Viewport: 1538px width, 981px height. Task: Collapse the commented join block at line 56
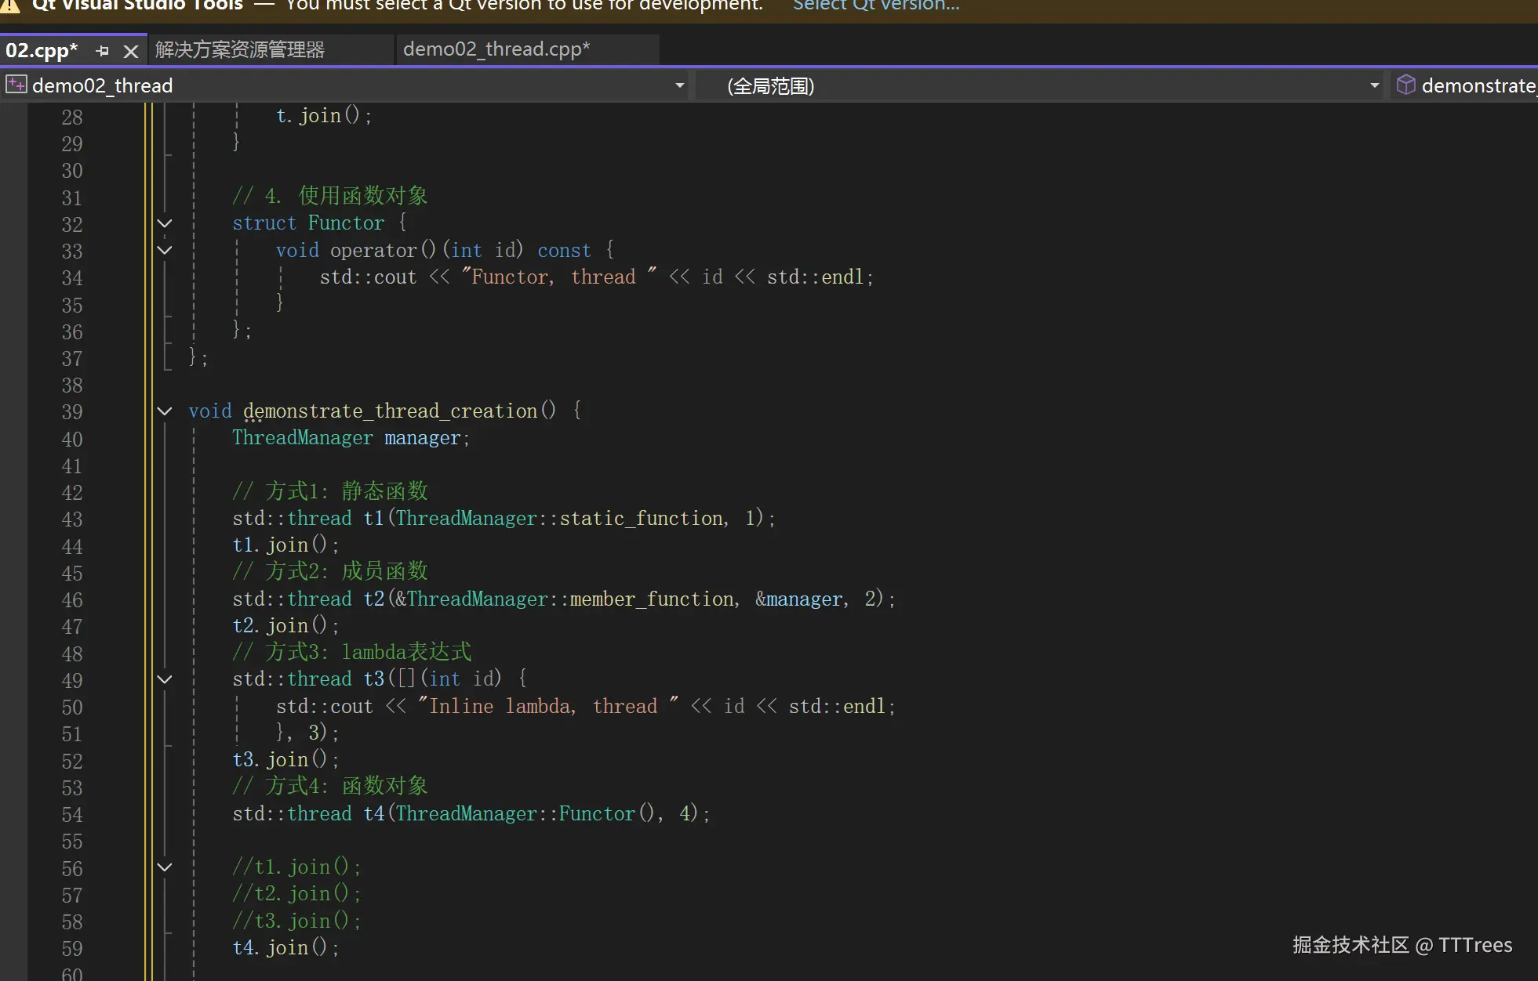[x=165, y=867]
